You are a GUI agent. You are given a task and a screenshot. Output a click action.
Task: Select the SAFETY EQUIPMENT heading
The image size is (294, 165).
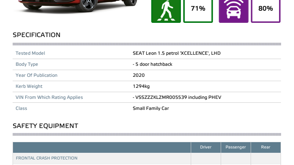(x=45, y=126)
